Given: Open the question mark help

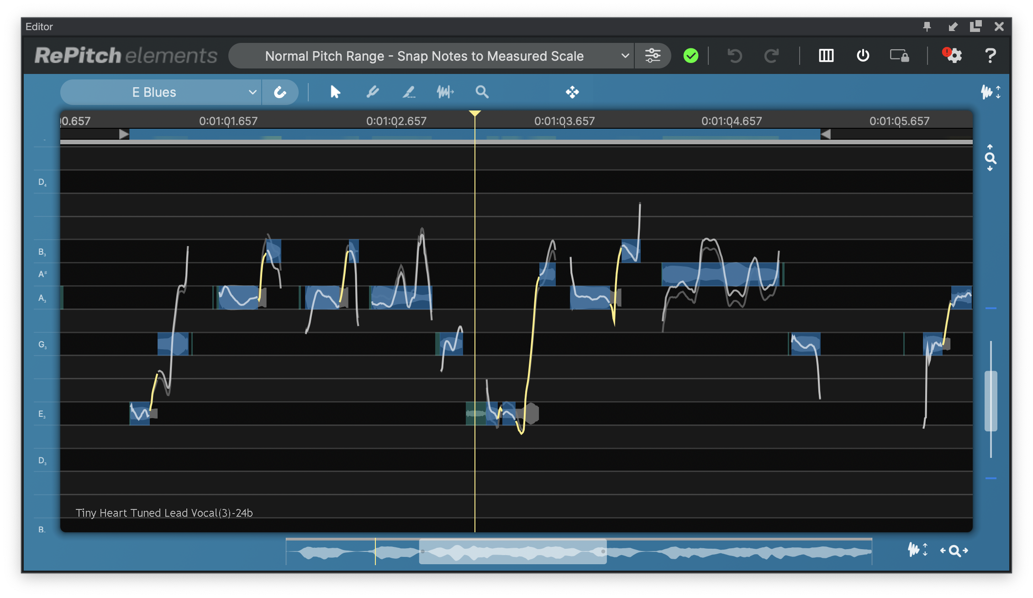Looking at the screenshot, I should pyautogui.click(x=990, y=56).
